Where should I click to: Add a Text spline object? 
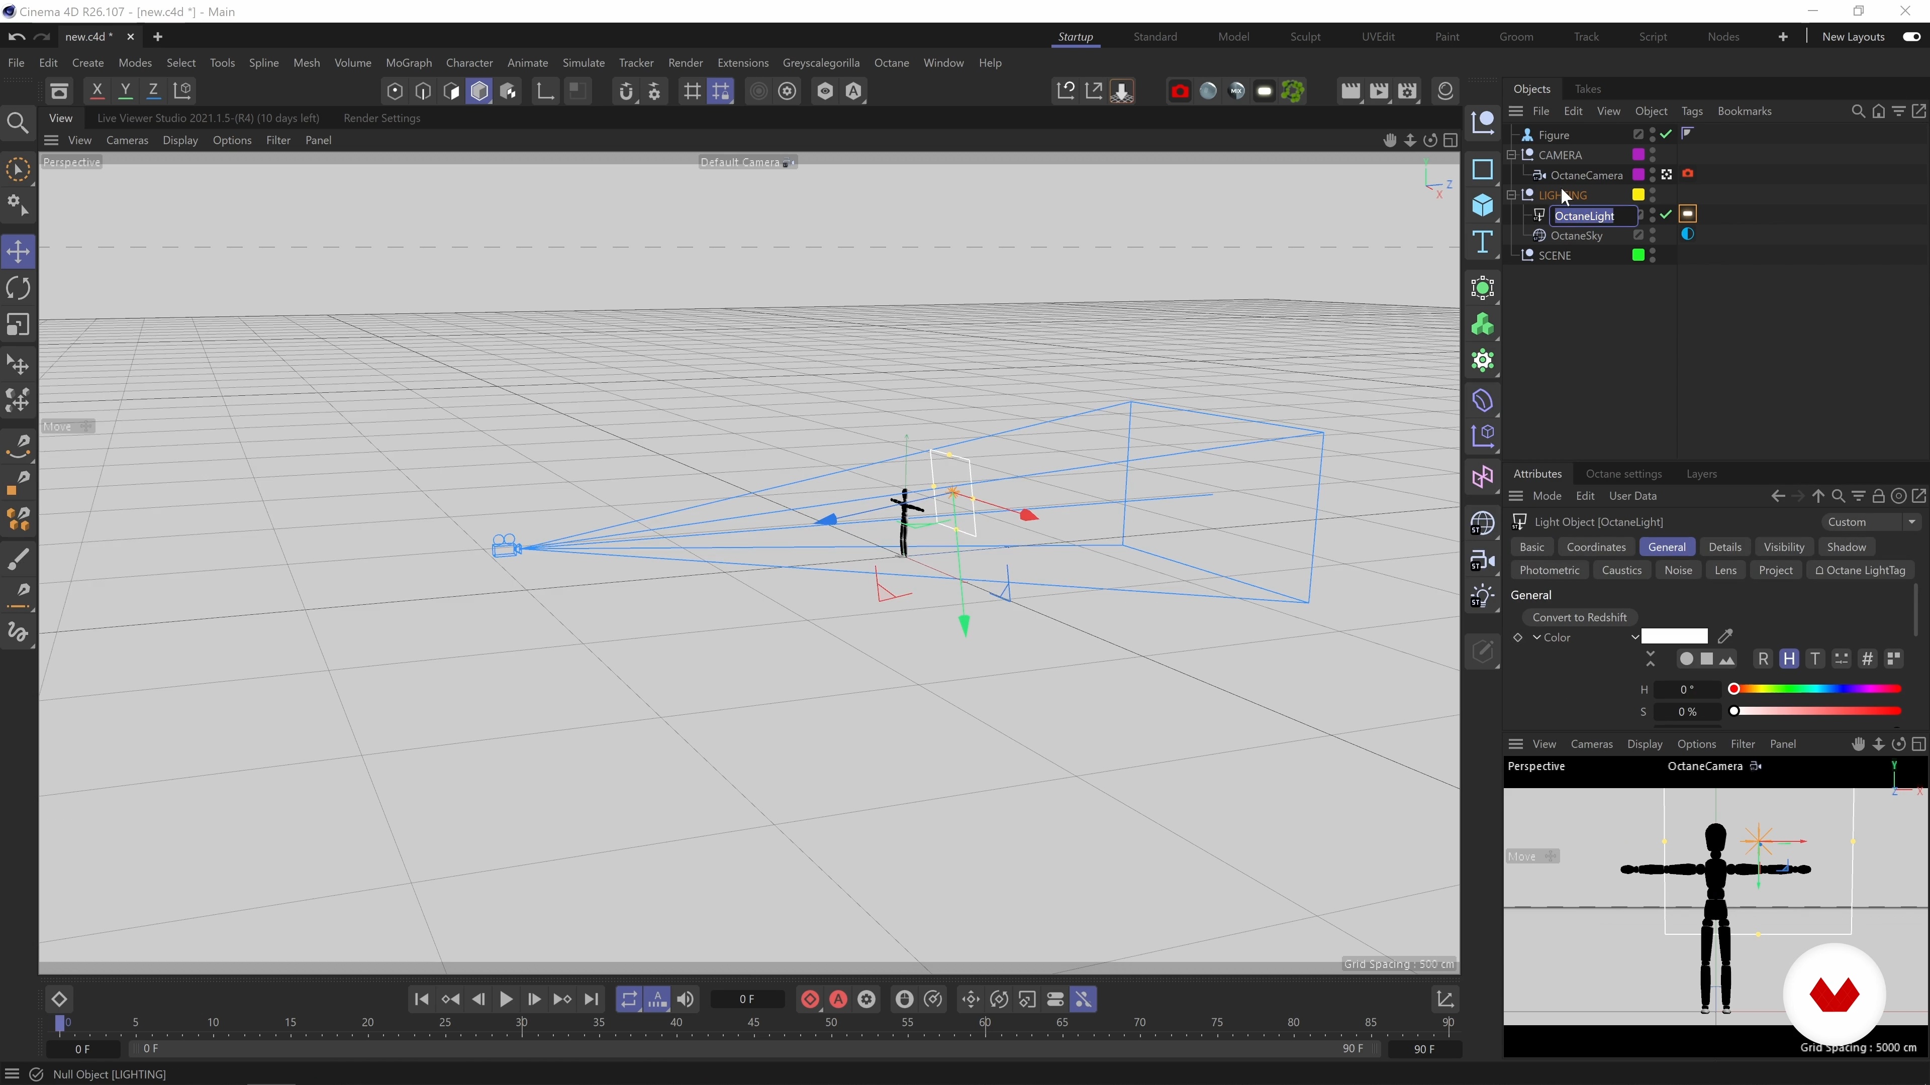1483,243
